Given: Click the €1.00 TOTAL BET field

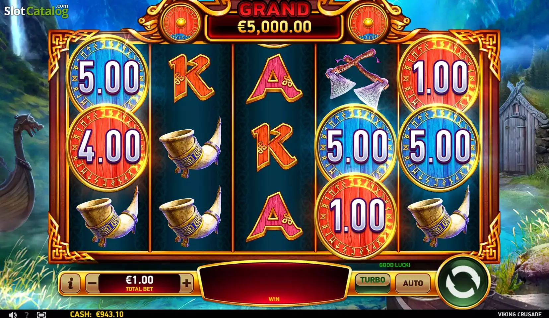Looking at the screenshot, I should 139,284.
